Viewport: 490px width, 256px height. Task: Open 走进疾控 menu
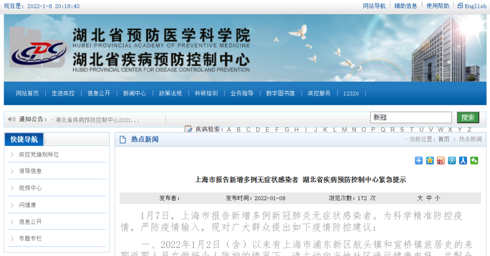tap(63, 94)
